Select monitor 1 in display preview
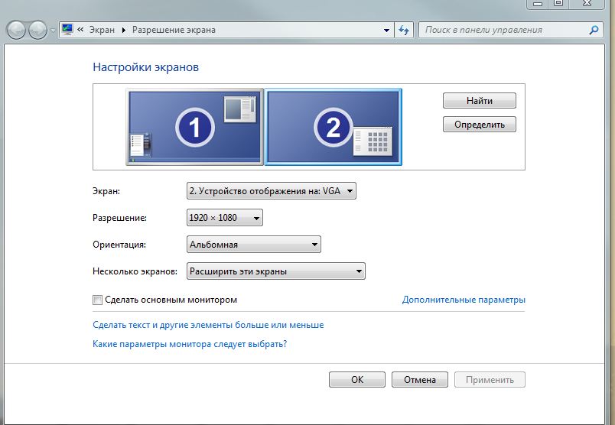 point(194,127)
